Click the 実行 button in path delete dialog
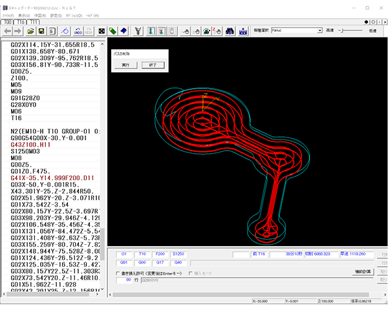388x310 pixels. (x=125, y=65)
